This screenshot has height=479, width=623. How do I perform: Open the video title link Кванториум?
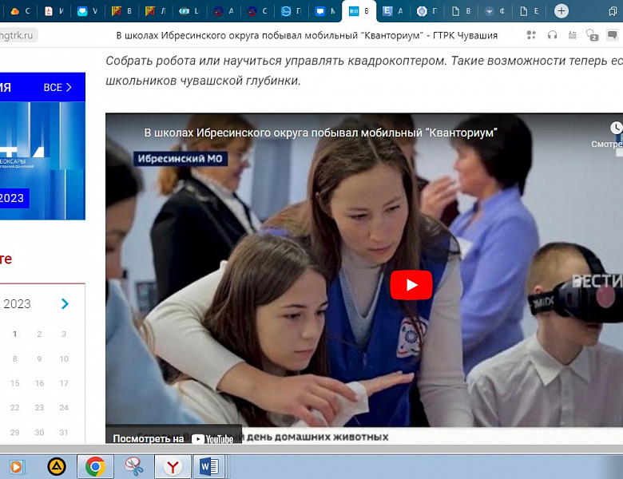320,133
